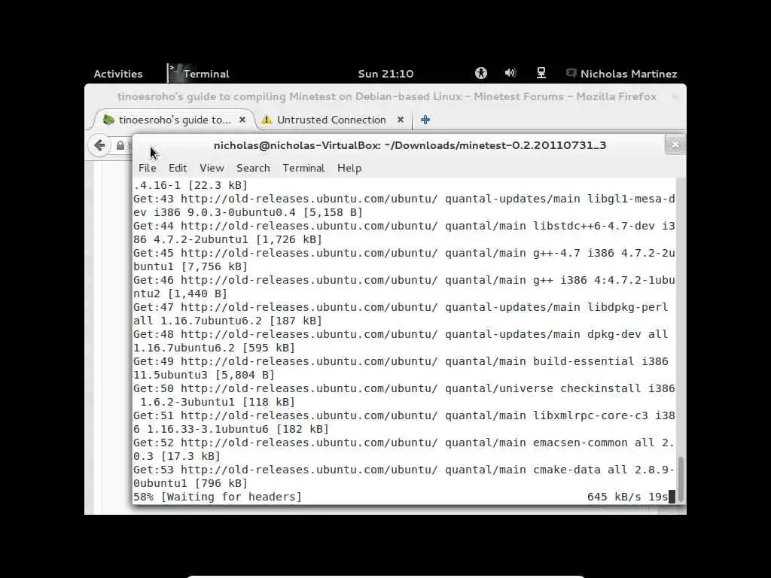771x578 pixels.
Task: Click the Get:43 libgl1-mesa-dev line
Action: coord(404,205)
